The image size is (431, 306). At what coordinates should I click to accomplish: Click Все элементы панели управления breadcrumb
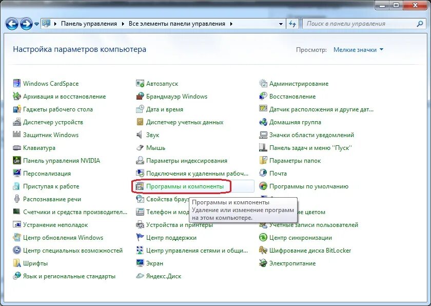pos(177,24)
